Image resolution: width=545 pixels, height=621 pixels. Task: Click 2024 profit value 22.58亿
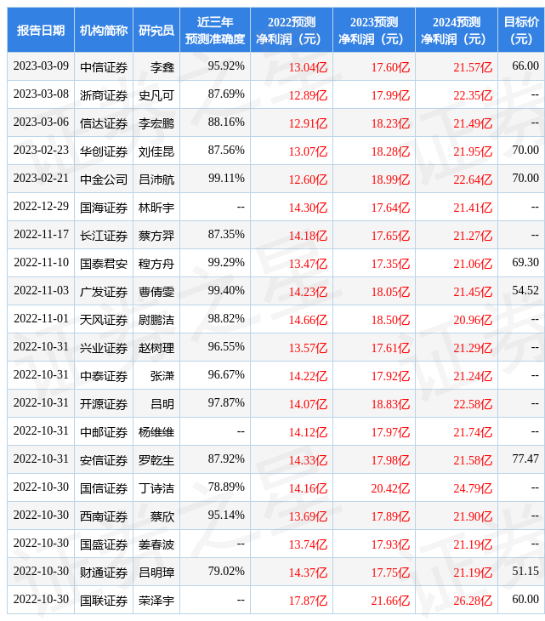(x=473, y=404)
